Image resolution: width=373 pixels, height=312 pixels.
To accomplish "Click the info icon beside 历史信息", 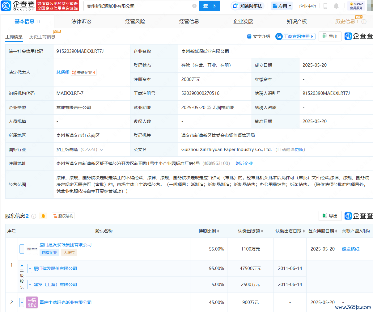I will [364, 22].
